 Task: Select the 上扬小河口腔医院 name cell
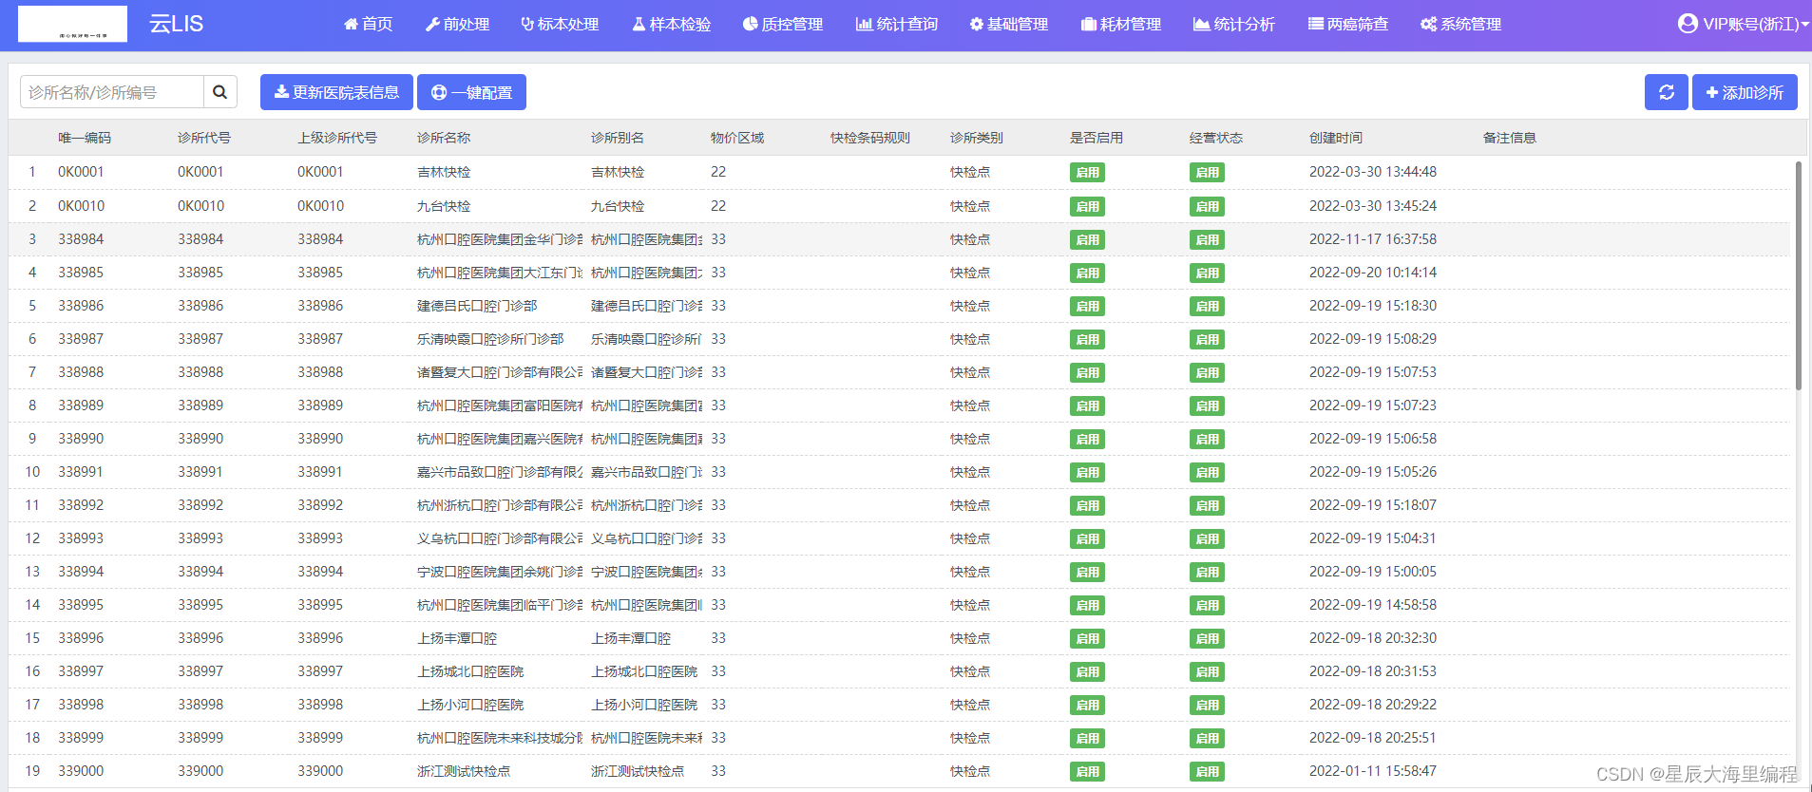470,705
